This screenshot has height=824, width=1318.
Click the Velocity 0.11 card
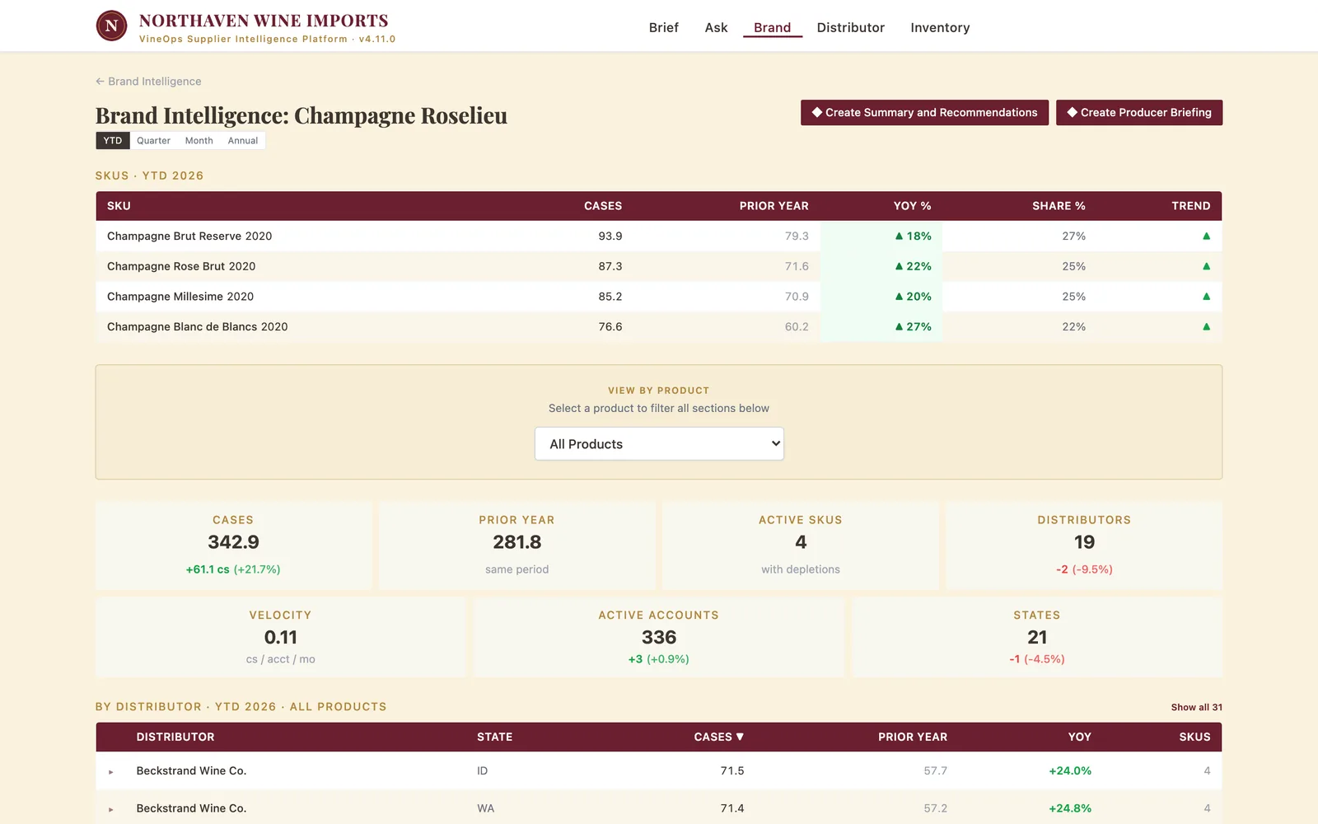tap(281, 637)
